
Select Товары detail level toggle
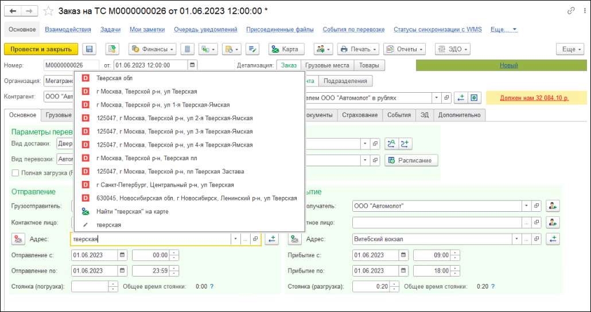pos(369,65)
